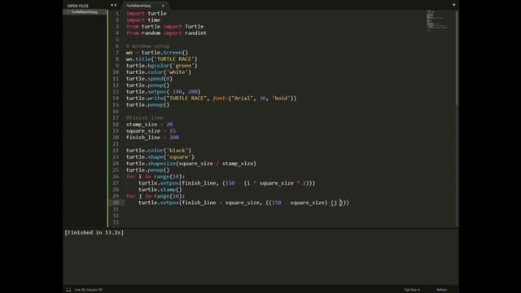
Task: Change the Python syntax selector in status bar
Action: pyautogui.click(x=441, y=290)
